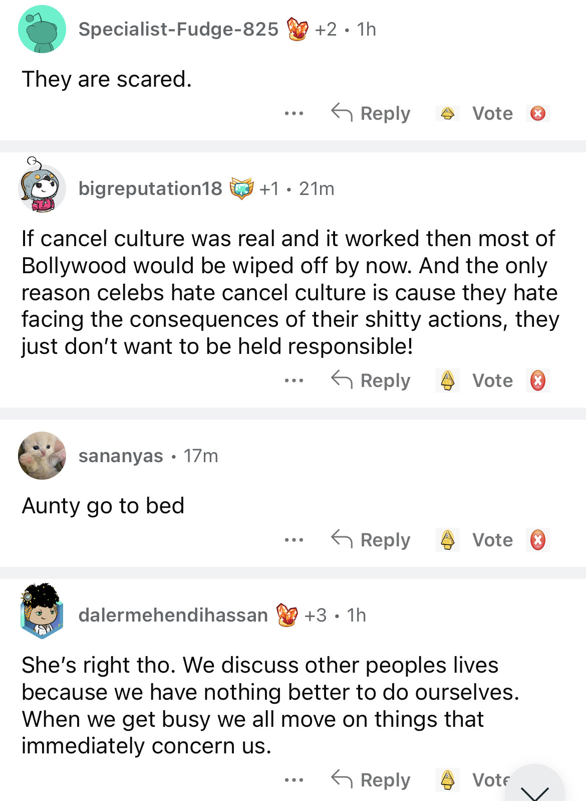This screenshot has width=586, height=801.
Task: Visit the bigreputation18 username profile
Action: coord(150,189)
